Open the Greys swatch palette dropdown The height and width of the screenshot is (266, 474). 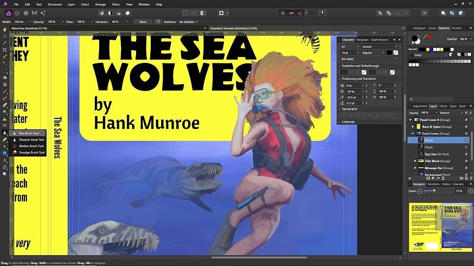[x=428, y=55]
